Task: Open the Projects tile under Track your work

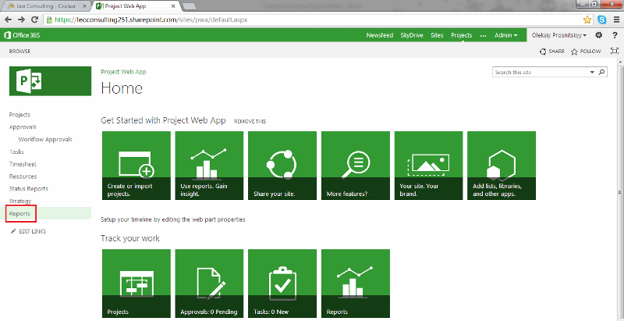Action: point(136,284)
